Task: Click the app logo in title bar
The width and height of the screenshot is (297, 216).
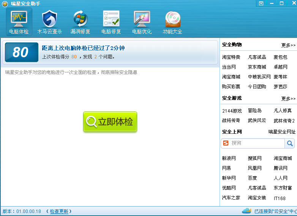Action: [x=5, y=4]
